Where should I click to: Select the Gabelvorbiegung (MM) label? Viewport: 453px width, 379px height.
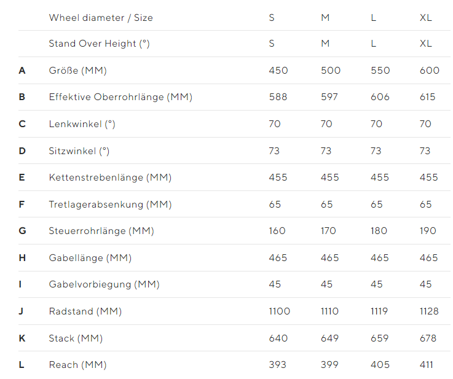click(104, 284)
